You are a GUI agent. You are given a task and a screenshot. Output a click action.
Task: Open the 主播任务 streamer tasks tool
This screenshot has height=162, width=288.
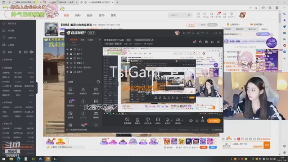[x=96, y=91]
